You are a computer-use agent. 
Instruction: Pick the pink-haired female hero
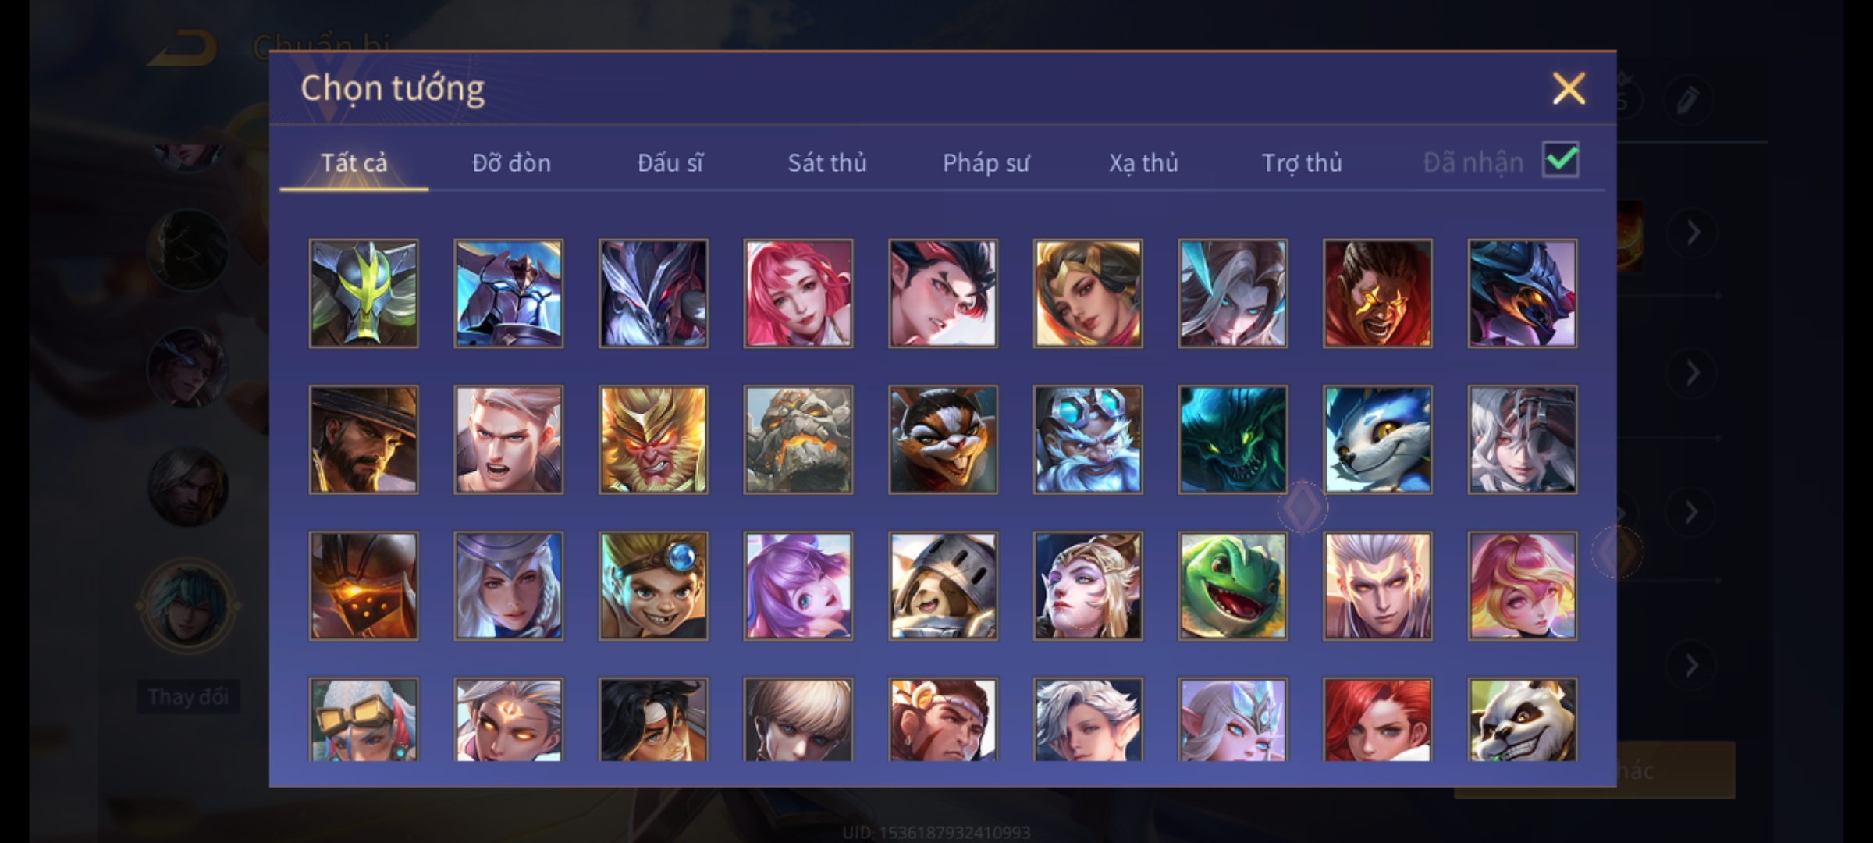point(798,293)
